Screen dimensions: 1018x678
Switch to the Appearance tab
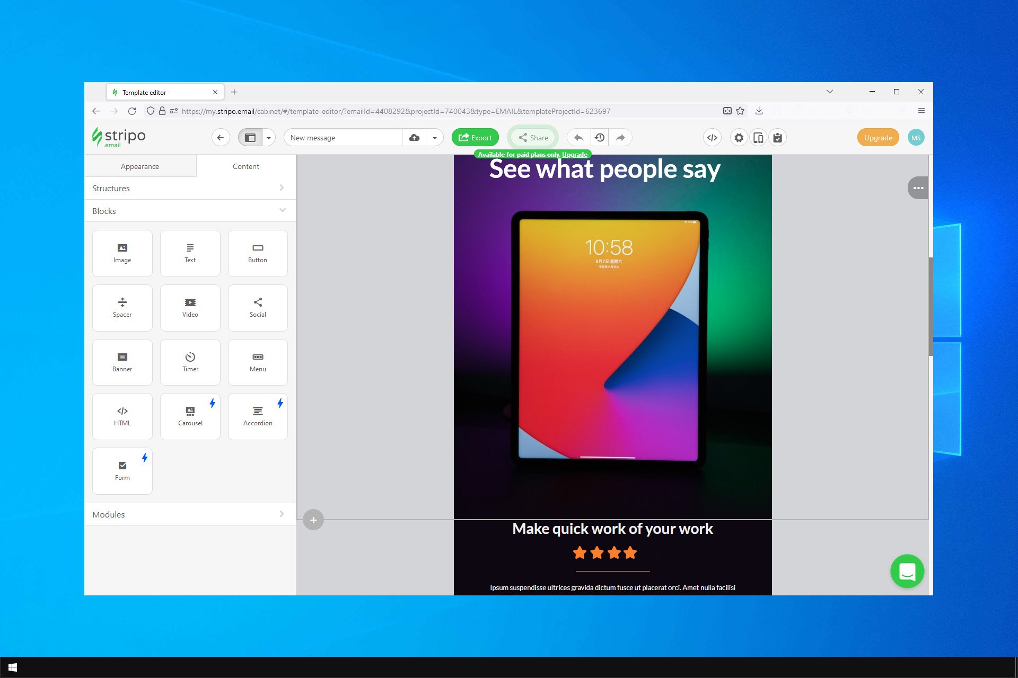(x=140, y=166)
